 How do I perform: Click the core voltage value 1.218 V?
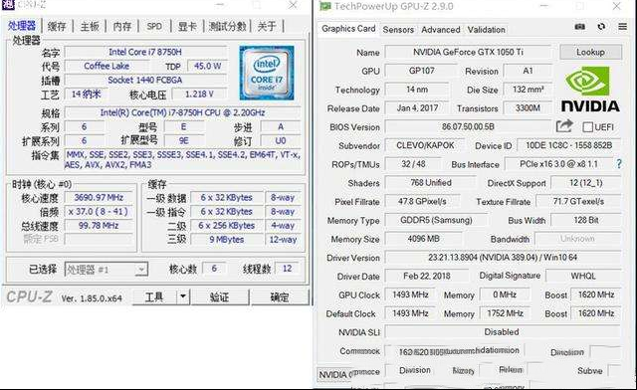tap(199, 95)
